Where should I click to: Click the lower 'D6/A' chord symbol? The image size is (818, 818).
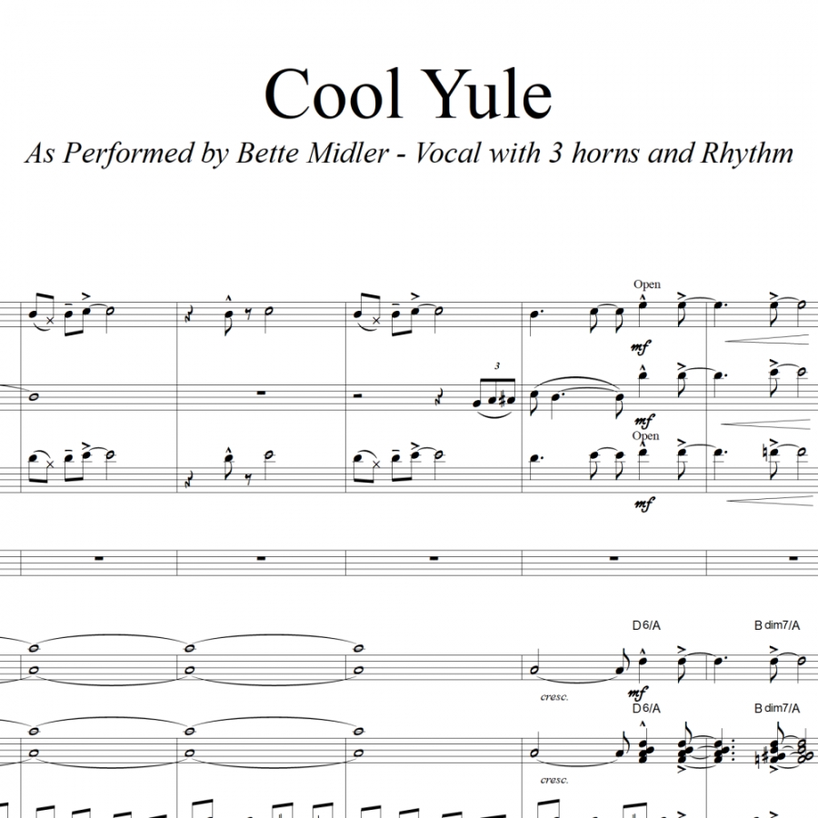(x=646, y=708)
